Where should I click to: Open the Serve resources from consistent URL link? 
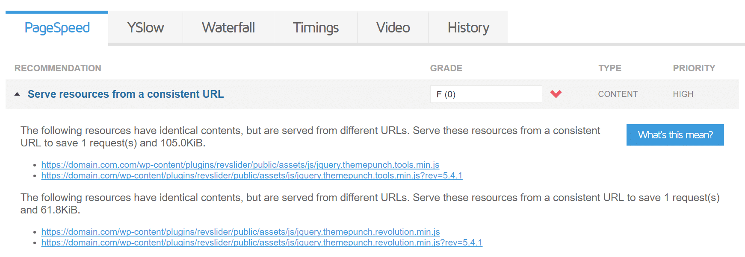click(x=126, y=94)
